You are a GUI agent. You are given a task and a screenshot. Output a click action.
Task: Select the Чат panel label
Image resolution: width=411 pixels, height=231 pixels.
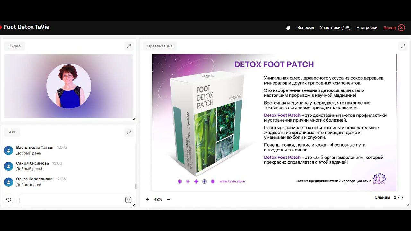(x=12, y=132)
